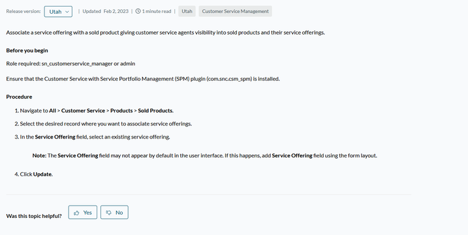Open the Utah release version dropdown

58,12
